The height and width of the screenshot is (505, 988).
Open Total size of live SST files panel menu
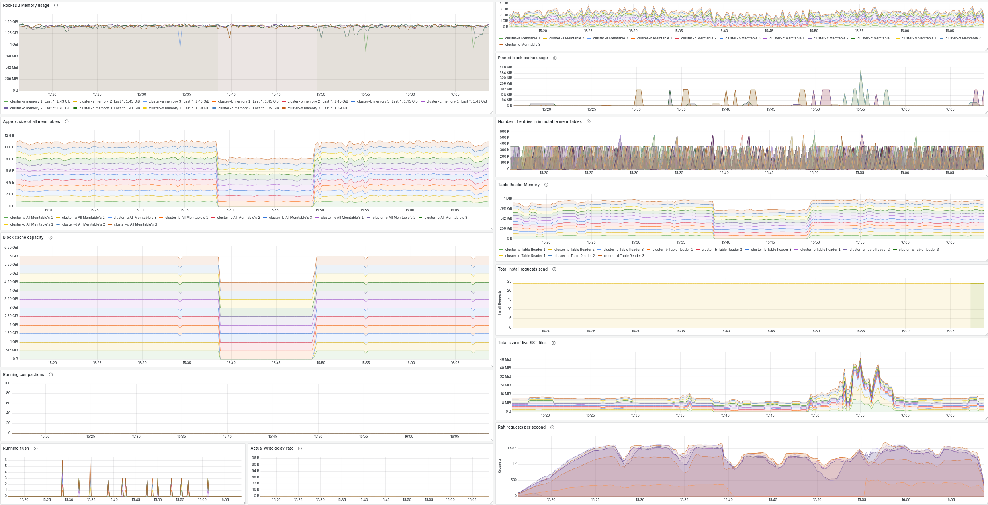coord(522,343)
